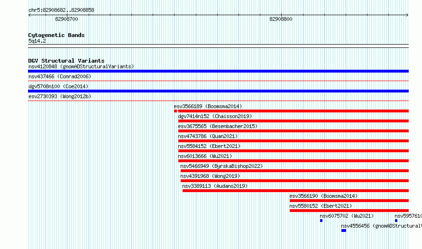This screenshot has height=249, width=422.
Task: Open nsv6013666 (Wu2021) label
Action: (x=205, y=156)
